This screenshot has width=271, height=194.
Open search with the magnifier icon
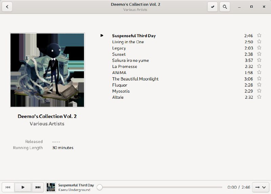(x=225, y=7)
